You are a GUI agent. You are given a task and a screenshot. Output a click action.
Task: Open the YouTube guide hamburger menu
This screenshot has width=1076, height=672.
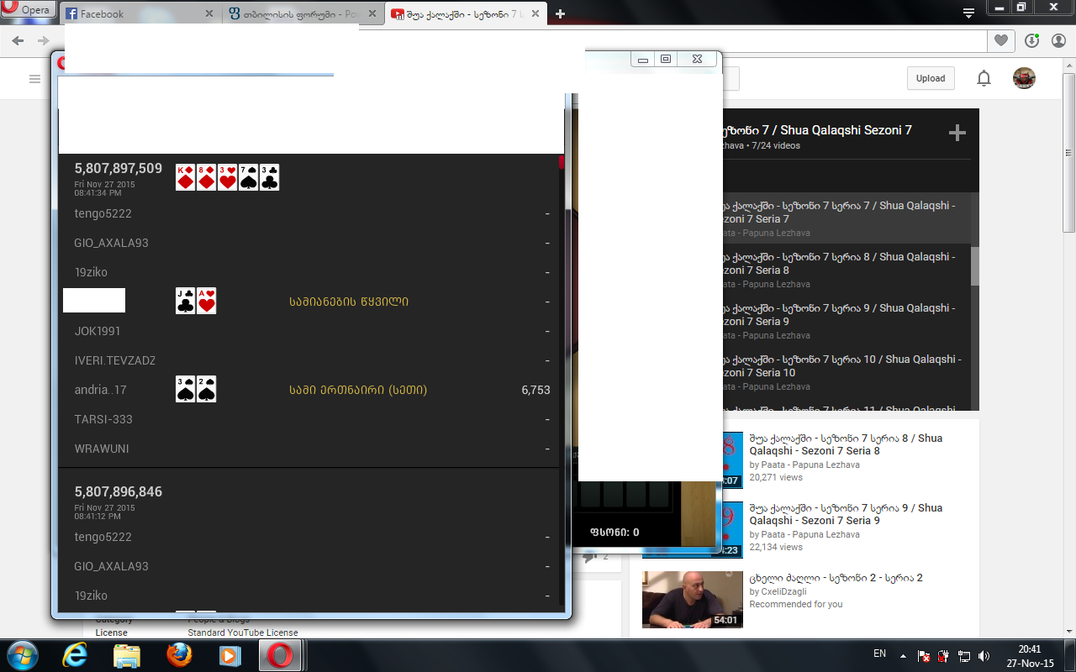pyautogui.click(x=34, y=79)
